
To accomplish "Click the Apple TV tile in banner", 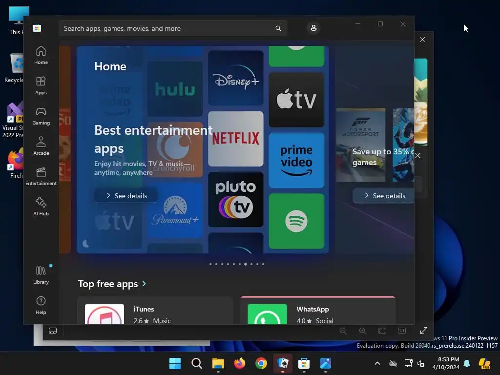I will [296, 100].
